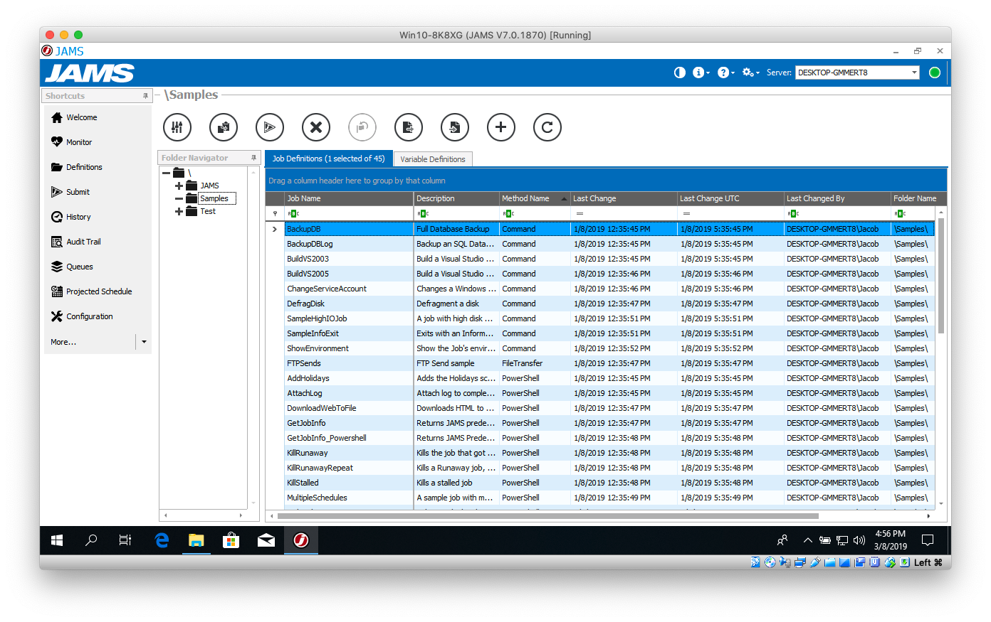The height and width of the screenshot is (622, 991).
Task: Click the Job Name filter field
Action: tap(349, 213)
